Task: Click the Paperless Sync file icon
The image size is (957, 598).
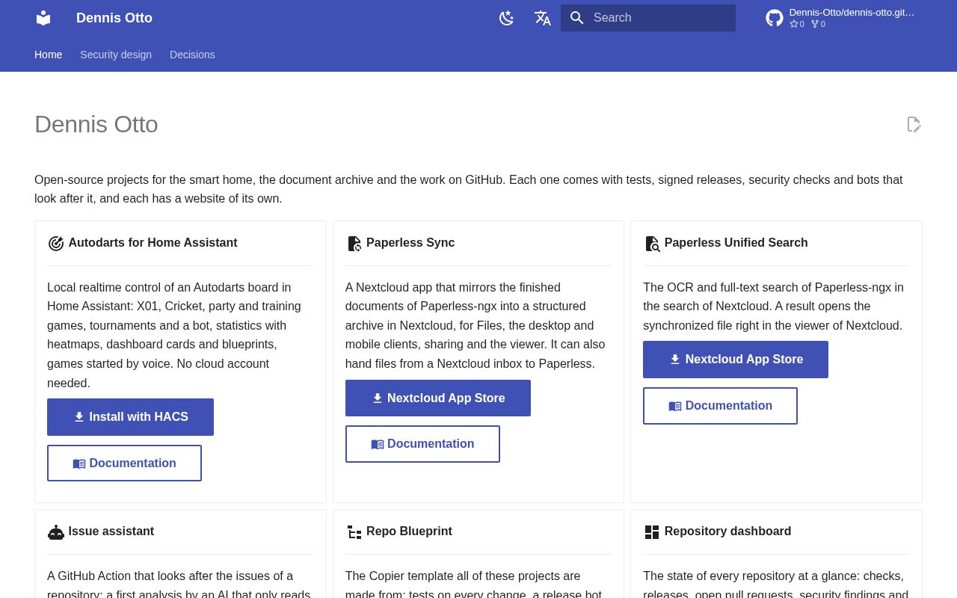Action: pyautogui.click(x=354, y=244)
